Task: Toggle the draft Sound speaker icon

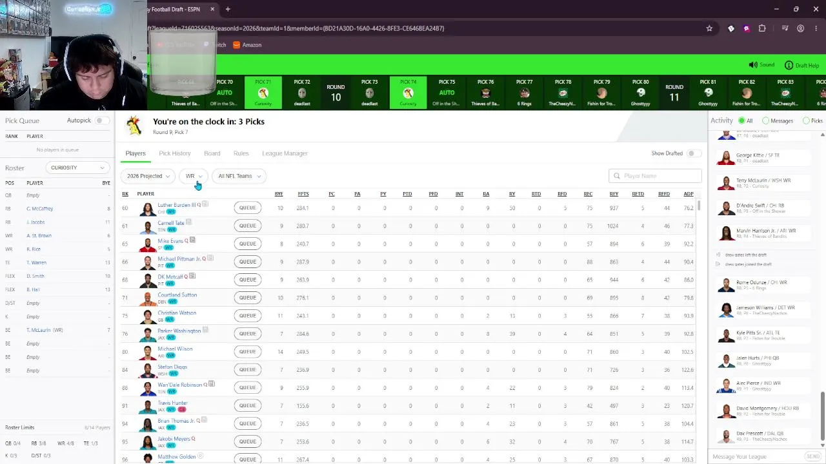Action: 752,65
